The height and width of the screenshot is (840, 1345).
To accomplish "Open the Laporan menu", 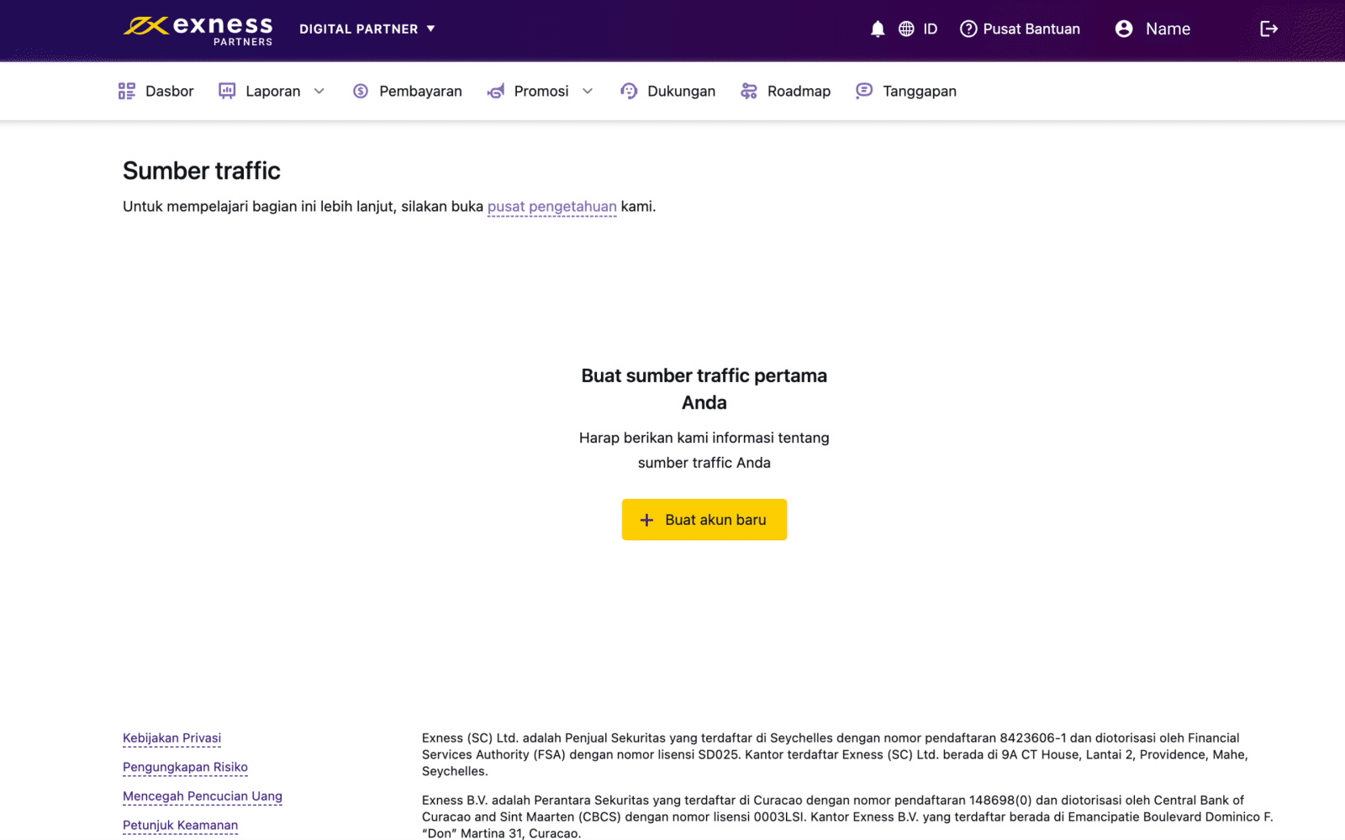I will 272,91.
